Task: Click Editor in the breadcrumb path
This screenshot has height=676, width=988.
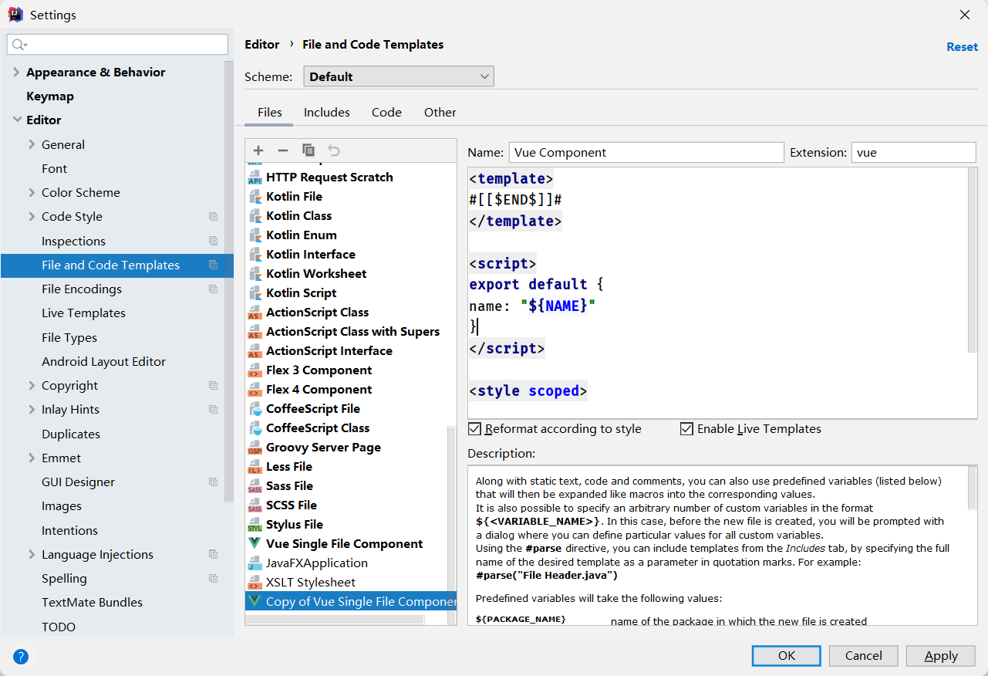Action: click(261, 45)
